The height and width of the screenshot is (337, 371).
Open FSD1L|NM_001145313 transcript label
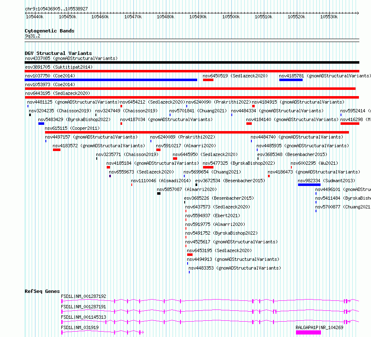[x=83, y=317]
